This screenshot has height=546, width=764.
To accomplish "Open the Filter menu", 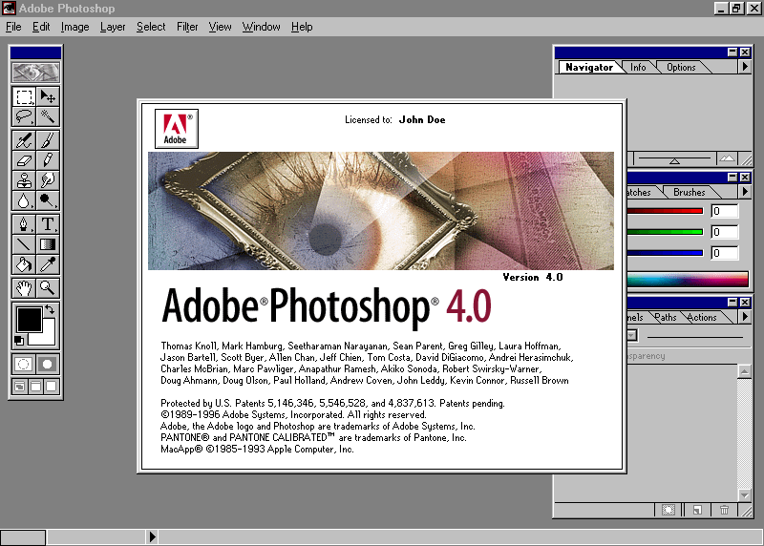I will [x=187, y=27].
